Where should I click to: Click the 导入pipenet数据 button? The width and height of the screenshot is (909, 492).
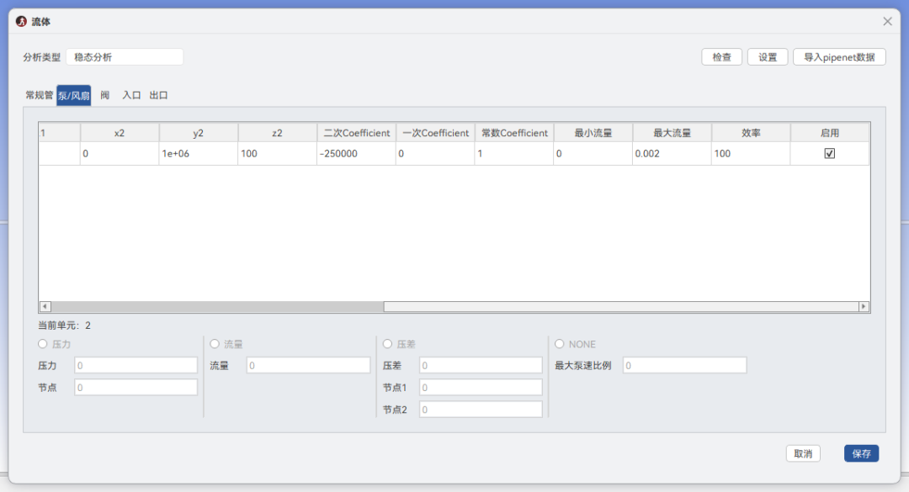(839, 57)
